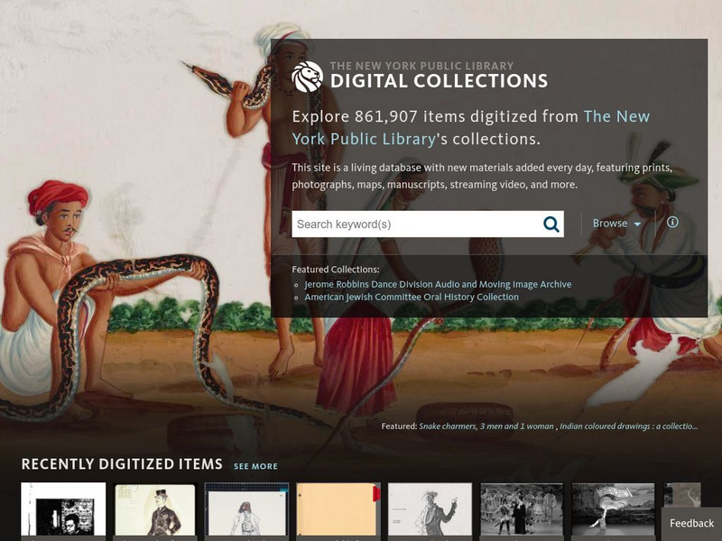Open the info circle icon beside Browse
Screen dimensions: 722x541
(x=672, y=222)
